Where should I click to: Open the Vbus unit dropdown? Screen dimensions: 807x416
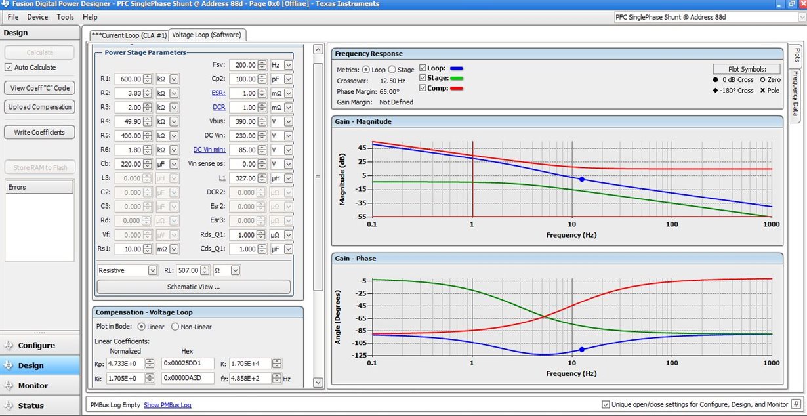click(288, 121)
